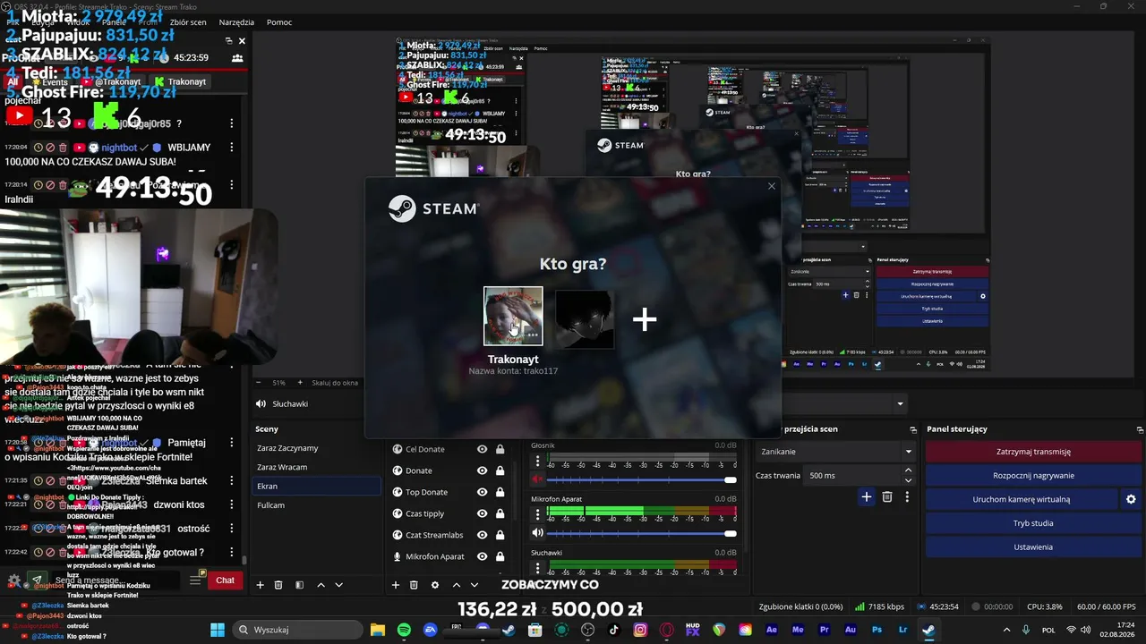Unlock the Czat Streamlabs source
Screen dimensions: 1146x644
(x=500, y=535)
